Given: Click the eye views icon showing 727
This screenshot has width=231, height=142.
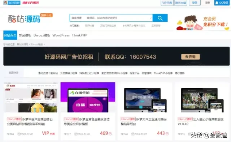Looking at the screenshot, I should click(65, 134).
